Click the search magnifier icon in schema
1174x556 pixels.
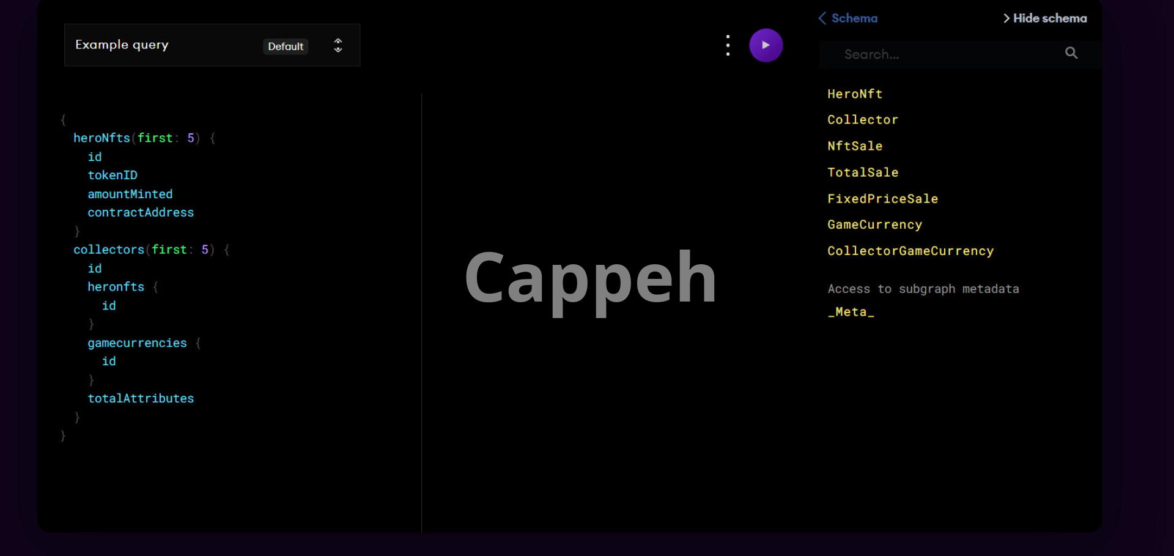pyautogui.click(x=1071, y=53)
